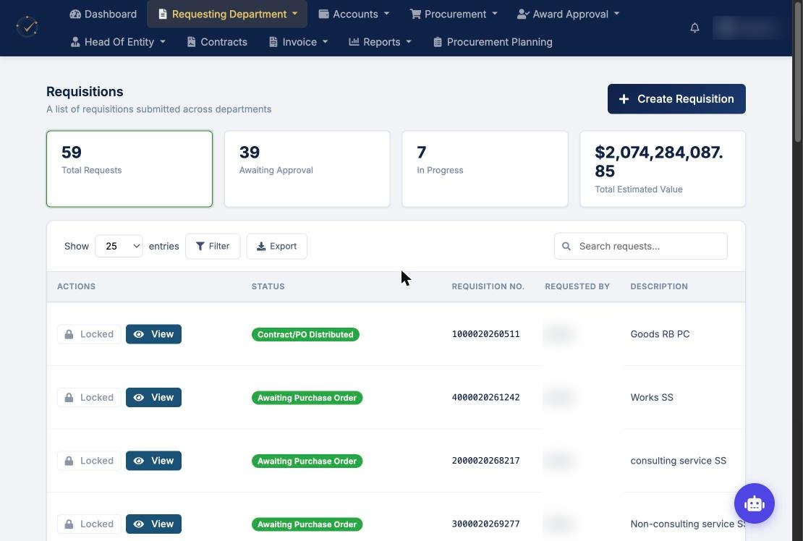Select the 7 In Progress card
Screen dimensions: 803x541
[485, 169]
